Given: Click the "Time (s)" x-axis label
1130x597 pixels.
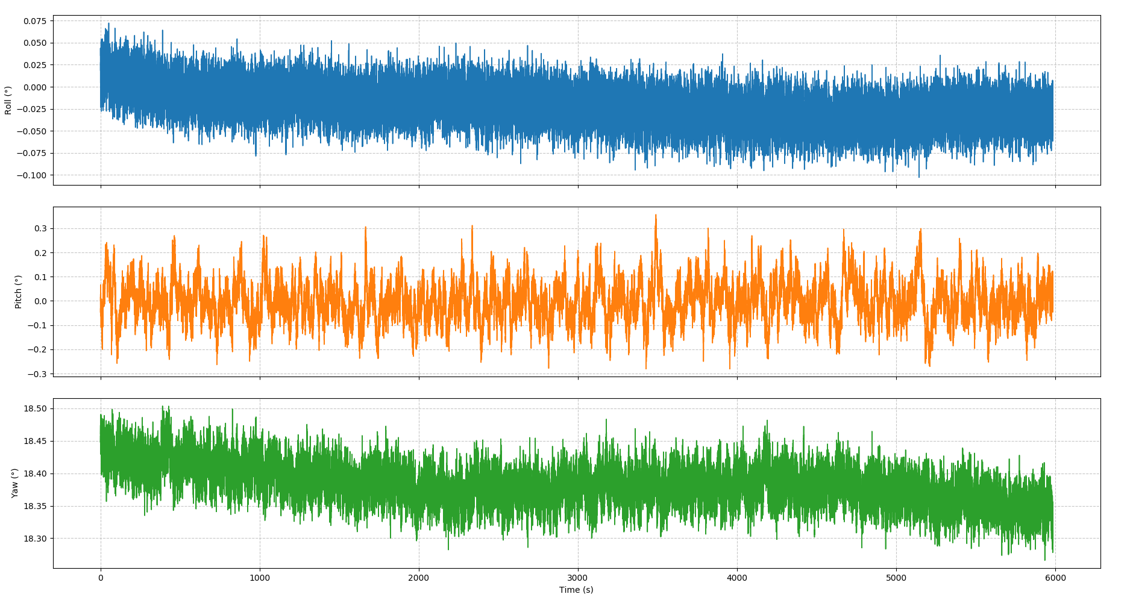Looking at the screenshot, I should pyautogui.click(x=576, y=590).
